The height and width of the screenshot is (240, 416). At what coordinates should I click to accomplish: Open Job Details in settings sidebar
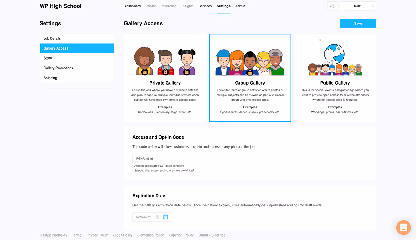77,38
